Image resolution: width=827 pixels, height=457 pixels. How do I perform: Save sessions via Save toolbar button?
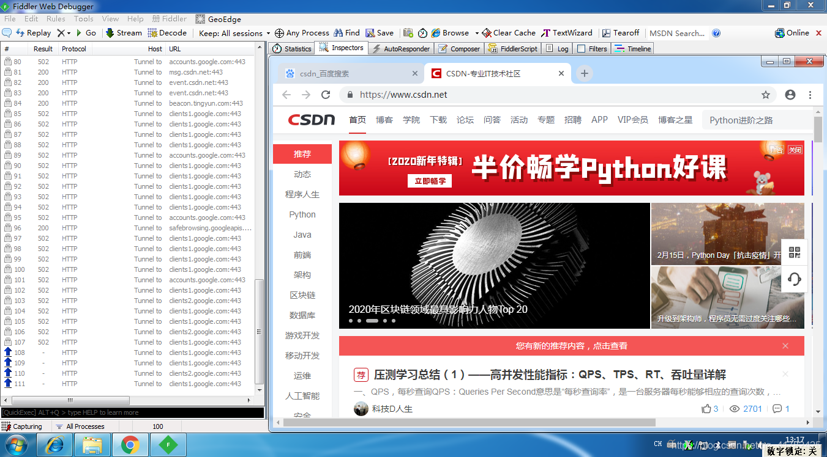click(380, 33)
